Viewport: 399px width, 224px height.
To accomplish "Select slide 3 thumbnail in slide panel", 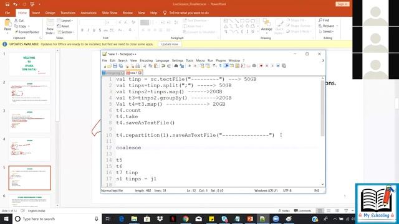I will pyautogui.click(x=29, y=121).
